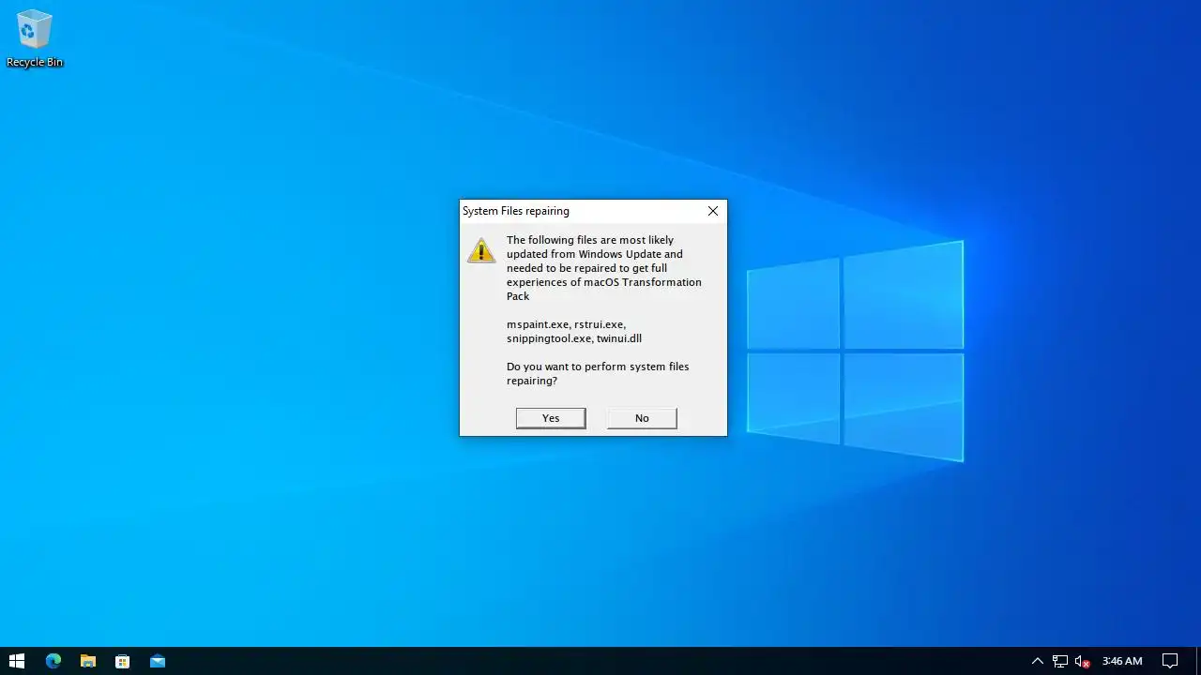
Task: Open the Windows Start menu
Action: (x=17, y=661)
